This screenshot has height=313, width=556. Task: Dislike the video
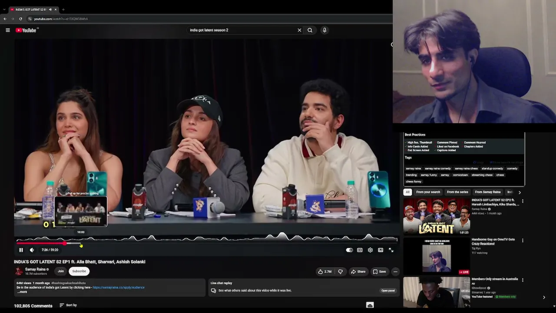341,272
